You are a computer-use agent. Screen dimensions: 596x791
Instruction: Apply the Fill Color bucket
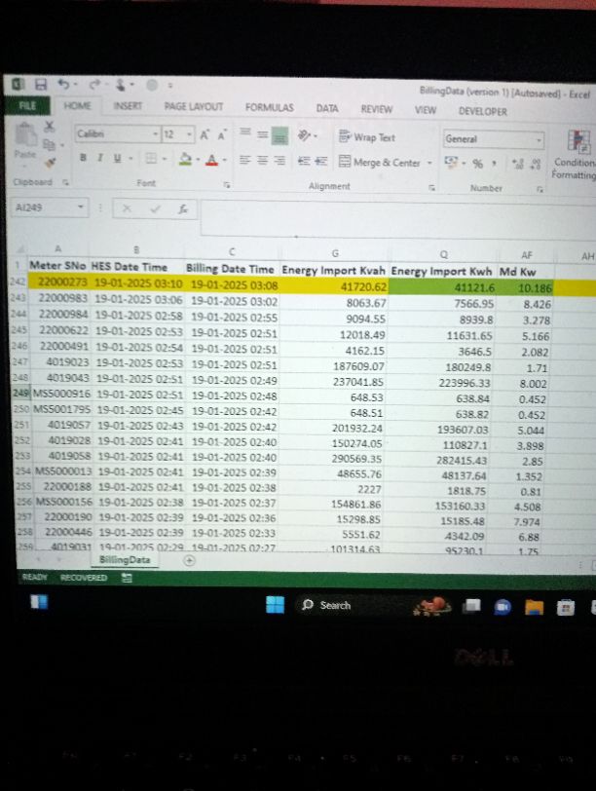pyautogui.click(x=186, y=159)
